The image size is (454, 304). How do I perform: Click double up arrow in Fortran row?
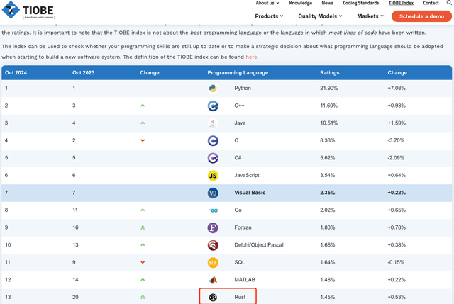click(143, 227)
